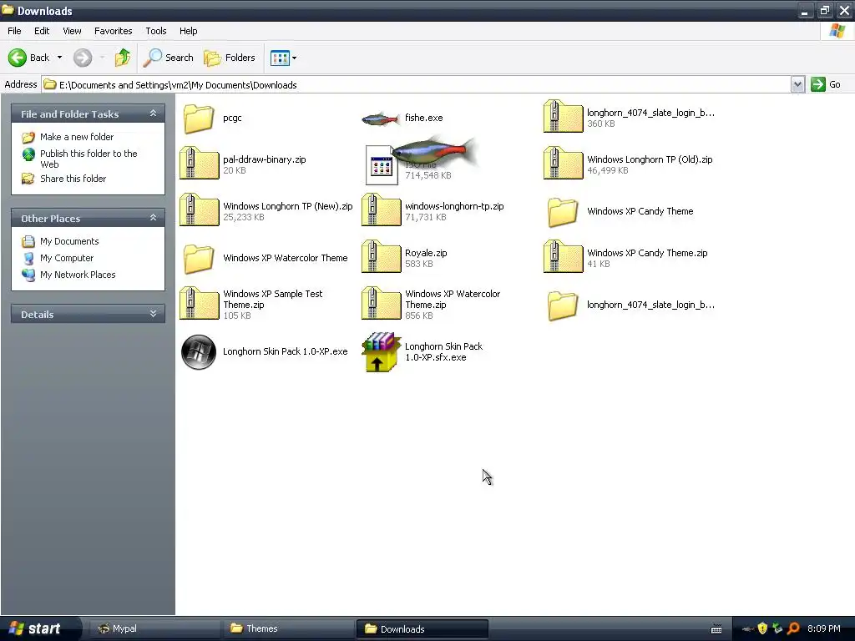Open the pcgc folder icon
Viewport: 855px width, 641px height.
pyautogui.click(x=199, y=118)
